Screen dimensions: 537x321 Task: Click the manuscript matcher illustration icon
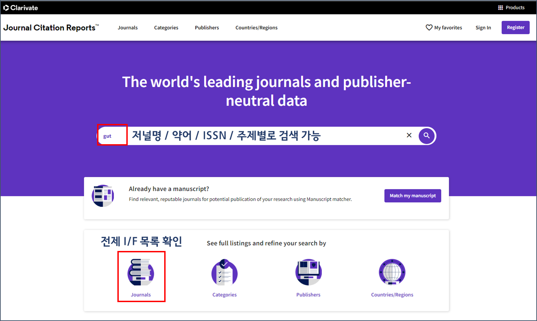click(x=103, y=196)
